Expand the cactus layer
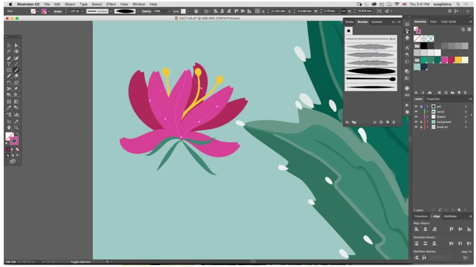The height and width of the screenshot is (267, 476). pyautogui.click(x=428, y=112)
